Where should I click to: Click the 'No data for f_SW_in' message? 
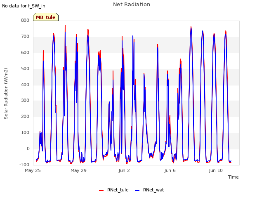coord(24,6)
